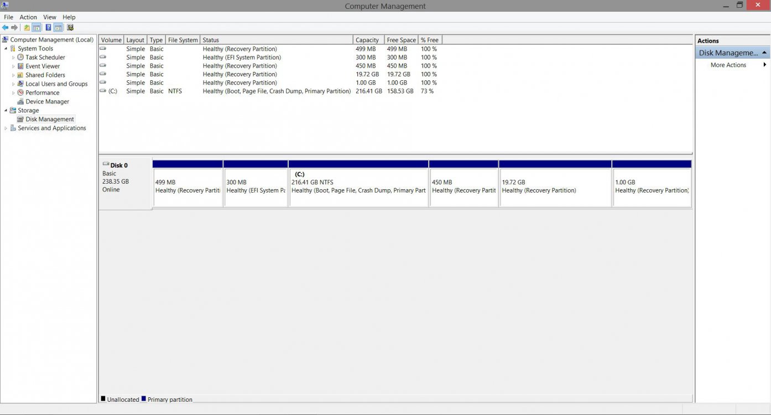Image resolution: width=771 pixels, height=415 pixels.
Task: Select the 216.41 GB NTFS (C:) partition block
Action: 358,184
